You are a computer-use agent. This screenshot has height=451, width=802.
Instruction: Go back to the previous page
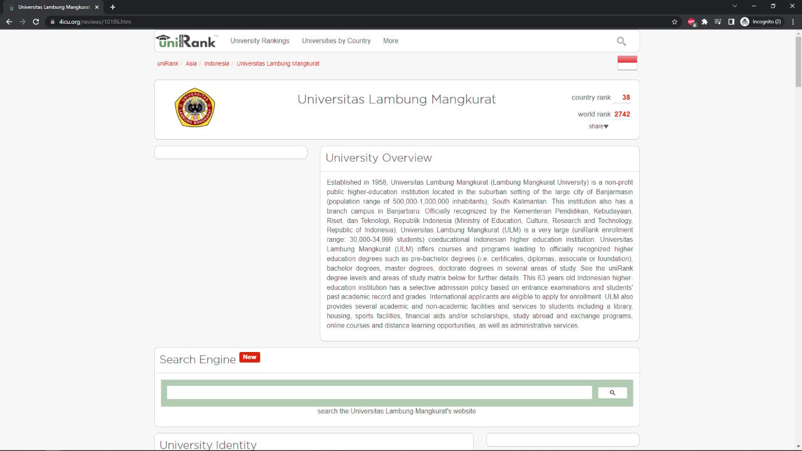click(9, 21)
